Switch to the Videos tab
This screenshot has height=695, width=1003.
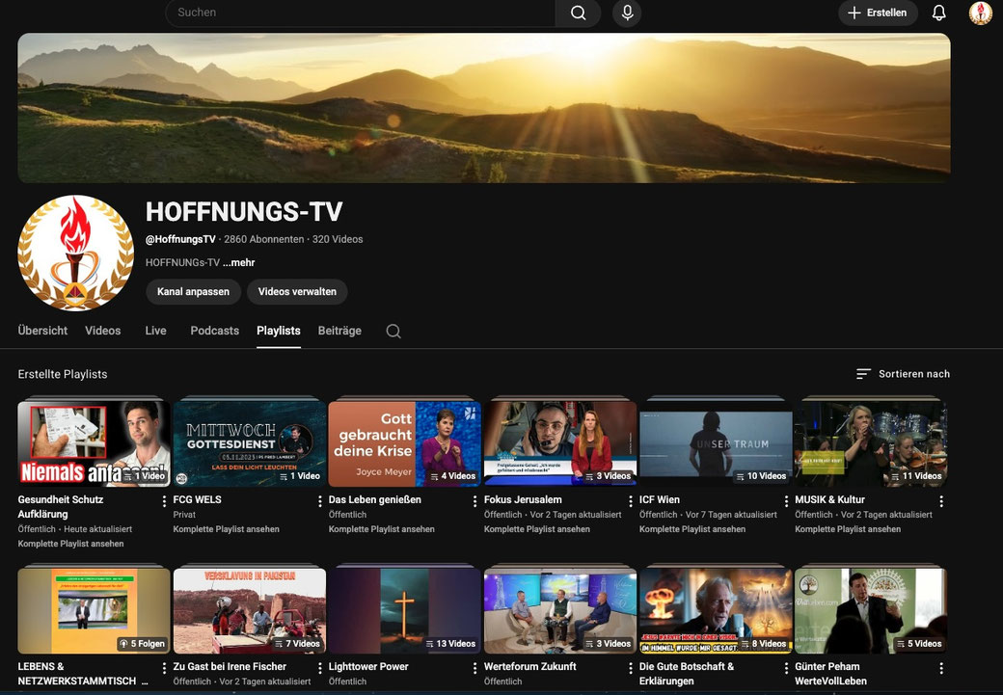(x=102, y=331)
